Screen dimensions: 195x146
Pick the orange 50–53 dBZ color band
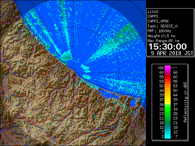[168, 86]
